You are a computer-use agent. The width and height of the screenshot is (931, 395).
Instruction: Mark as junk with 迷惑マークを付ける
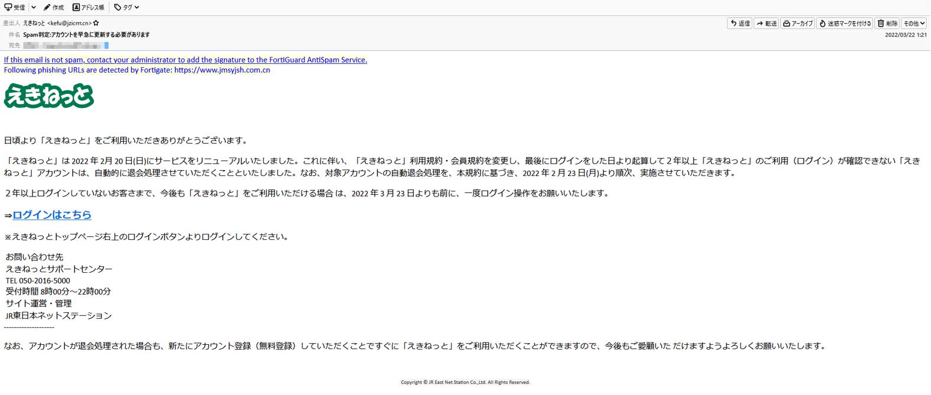845,24
